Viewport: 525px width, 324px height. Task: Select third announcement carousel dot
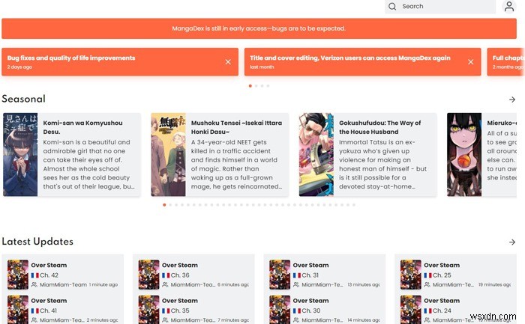point(262,86)
